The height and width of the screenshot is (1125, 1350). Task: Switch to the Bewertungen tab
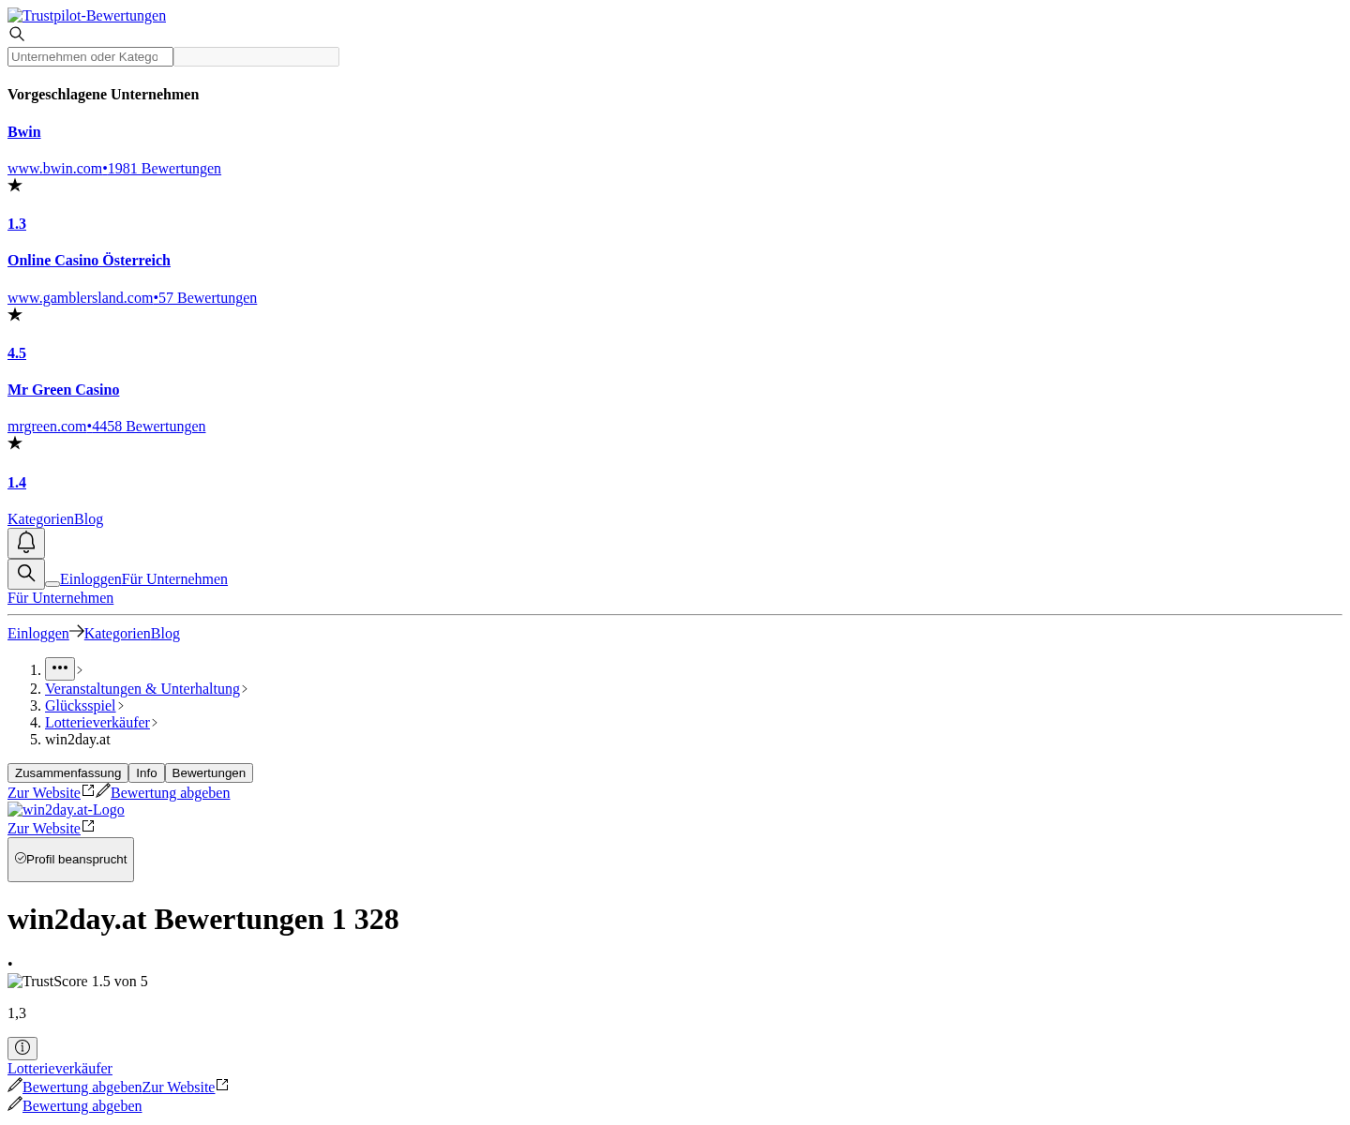[209, 773]
